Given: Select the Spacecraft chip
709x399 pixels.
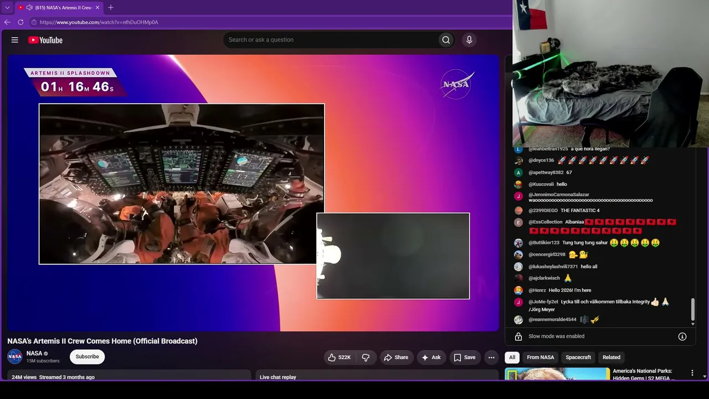Looking at the screenshot, I should pyautogui.click(x=578, y=357).
